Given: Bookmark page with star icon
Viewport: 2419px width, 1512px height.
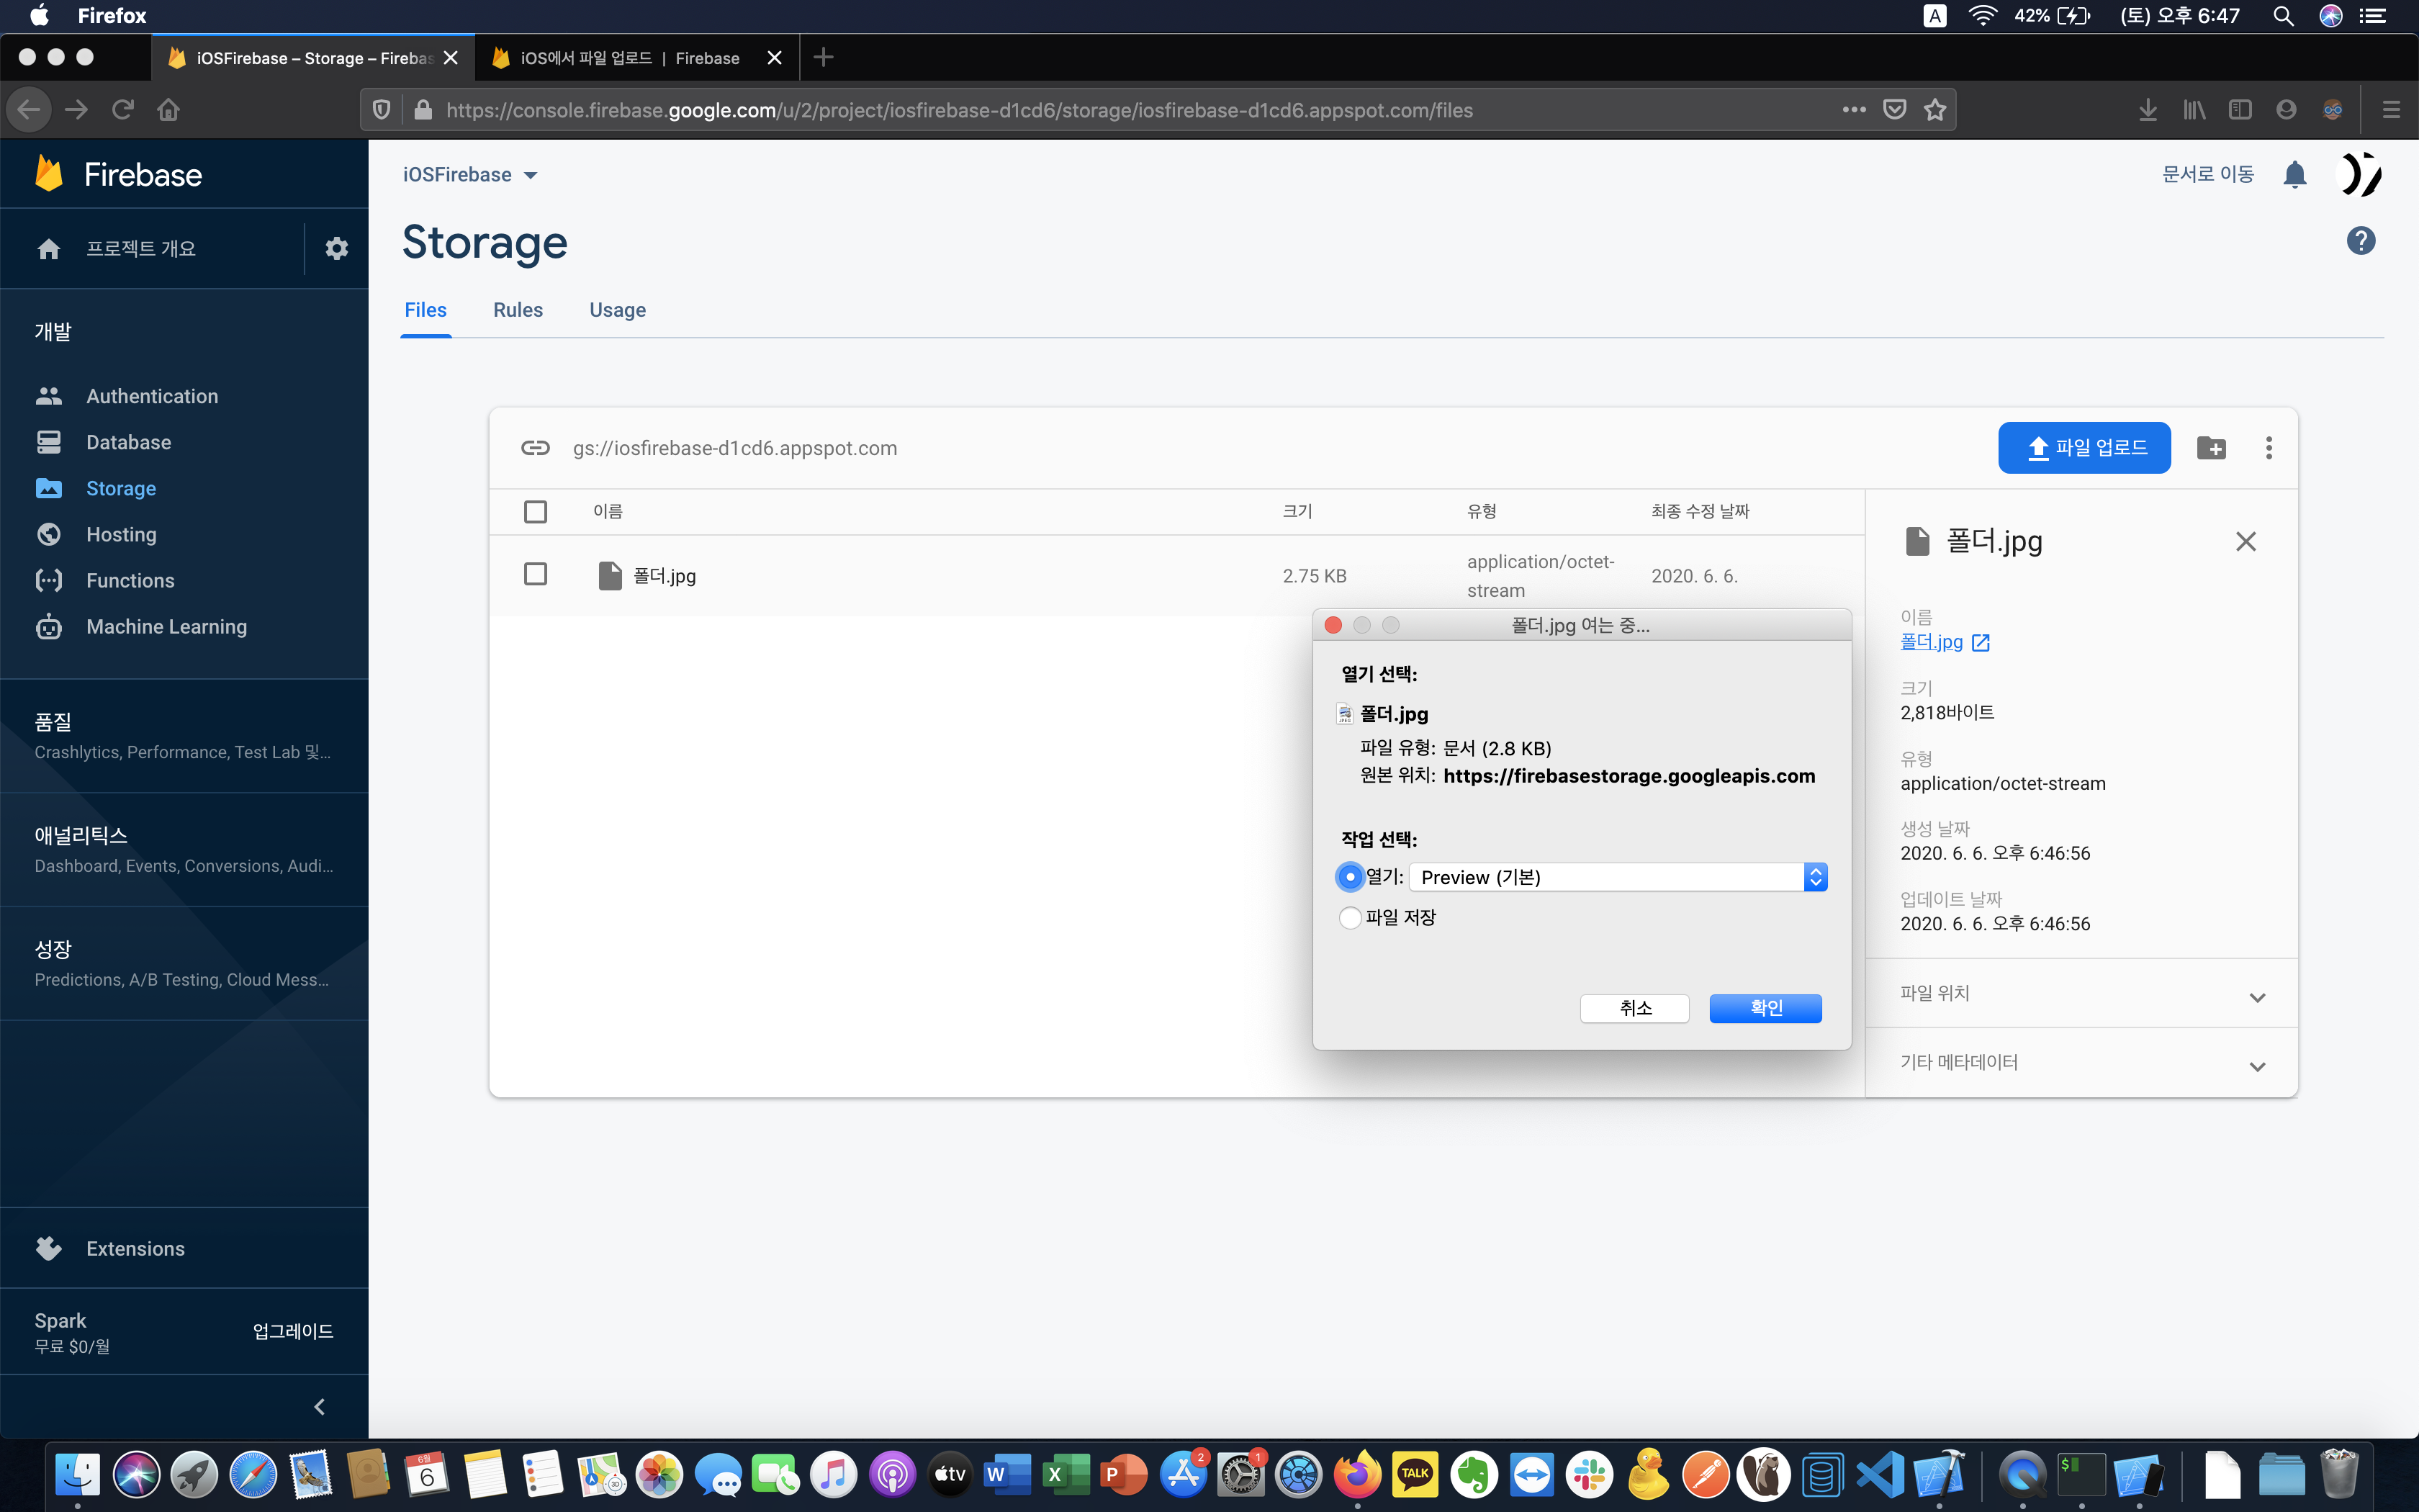Looking at the screenshot, I should click(1935, 110).
